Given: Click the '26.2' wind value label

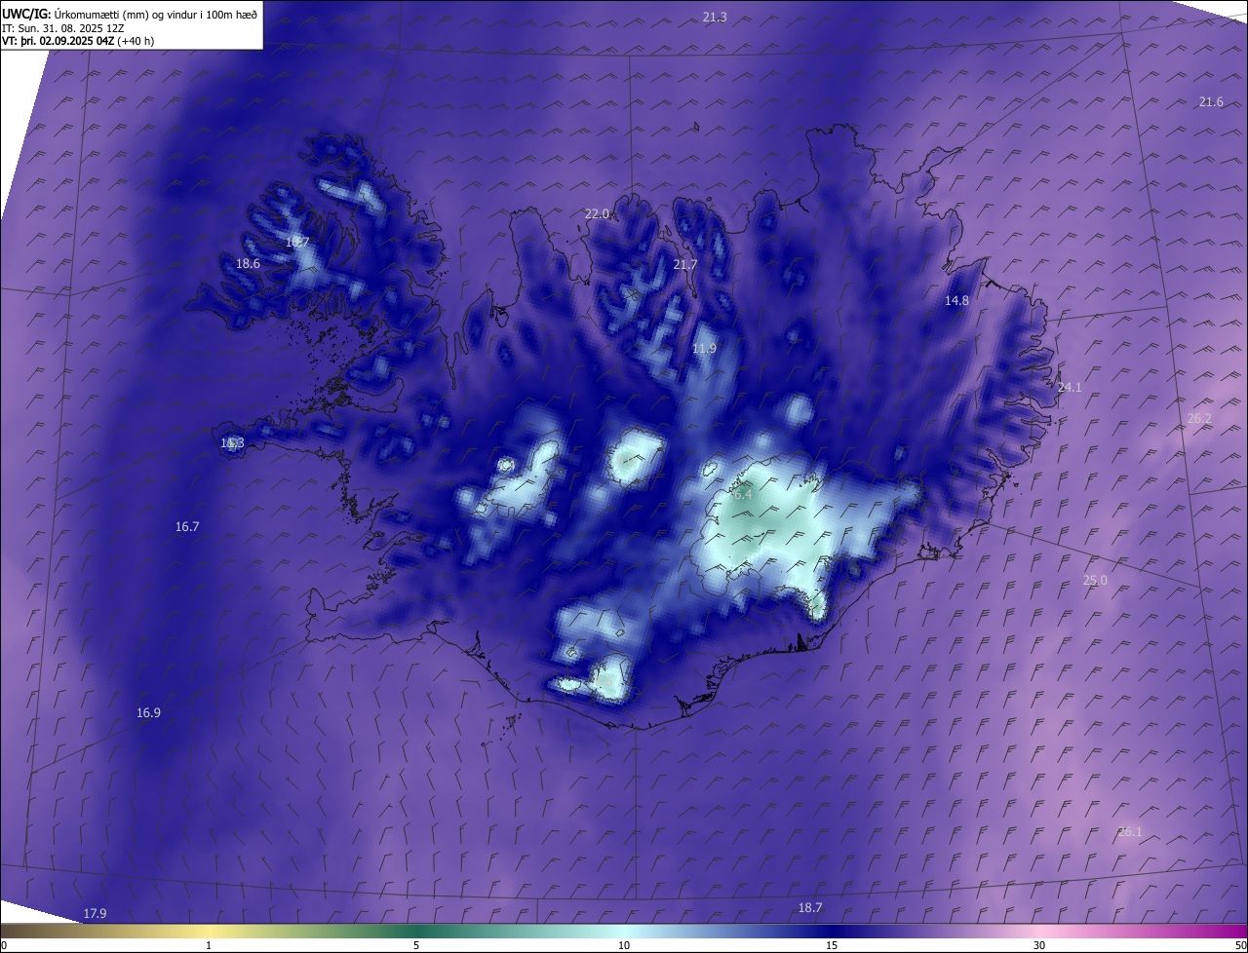Looking at the screenshot, I should 1199,419.
